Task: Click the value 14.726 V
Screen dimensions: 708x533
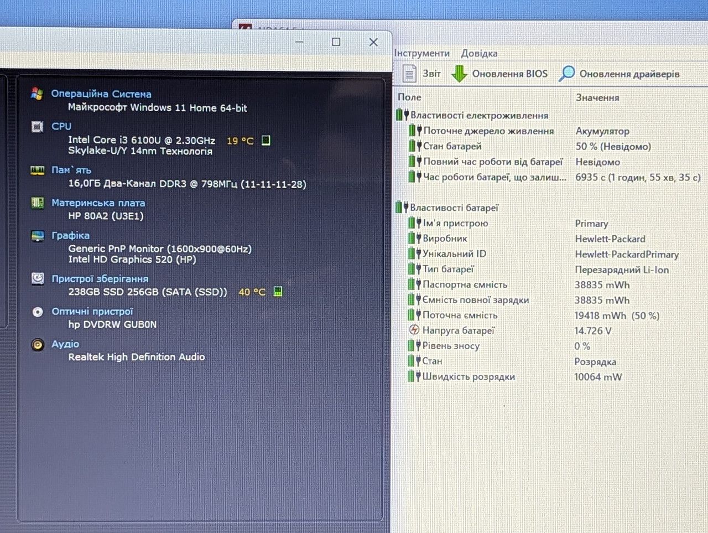Action: click(x=593, y=330)
